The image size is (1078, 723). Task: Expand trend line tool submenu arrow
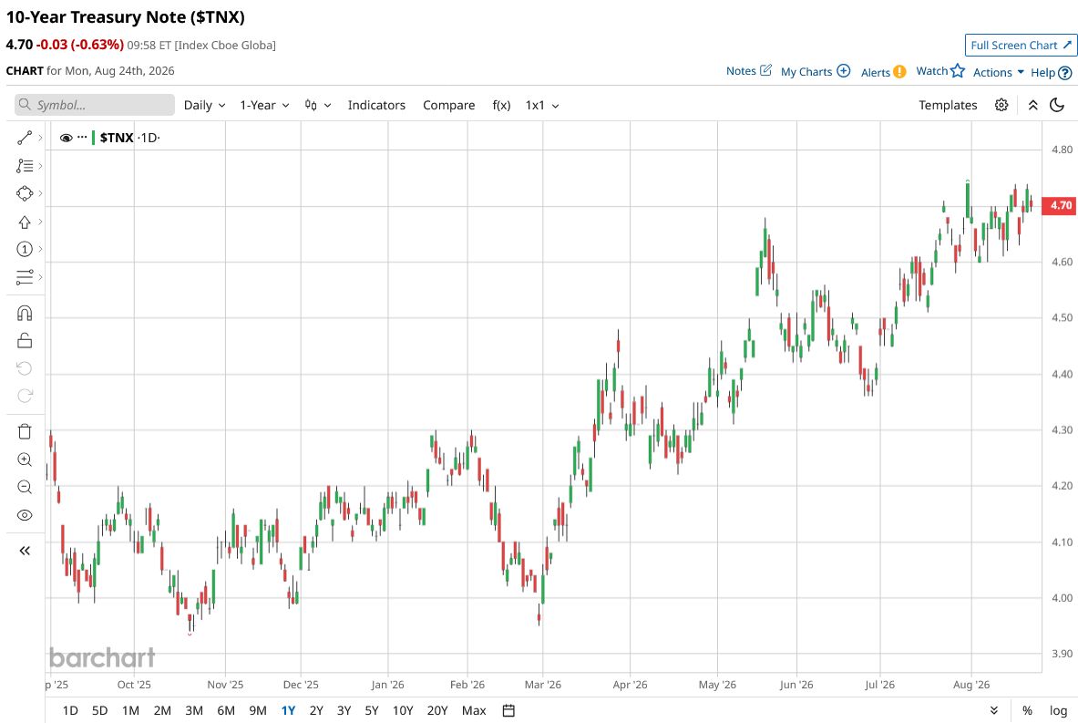[41, 139]
